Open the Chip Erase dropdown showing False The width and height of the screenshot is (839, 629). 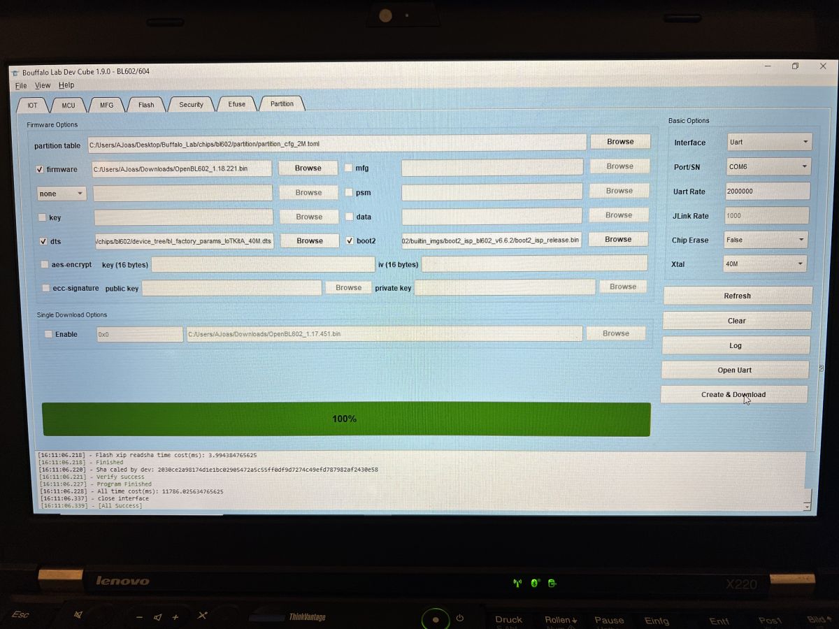[x=766, y=240]
